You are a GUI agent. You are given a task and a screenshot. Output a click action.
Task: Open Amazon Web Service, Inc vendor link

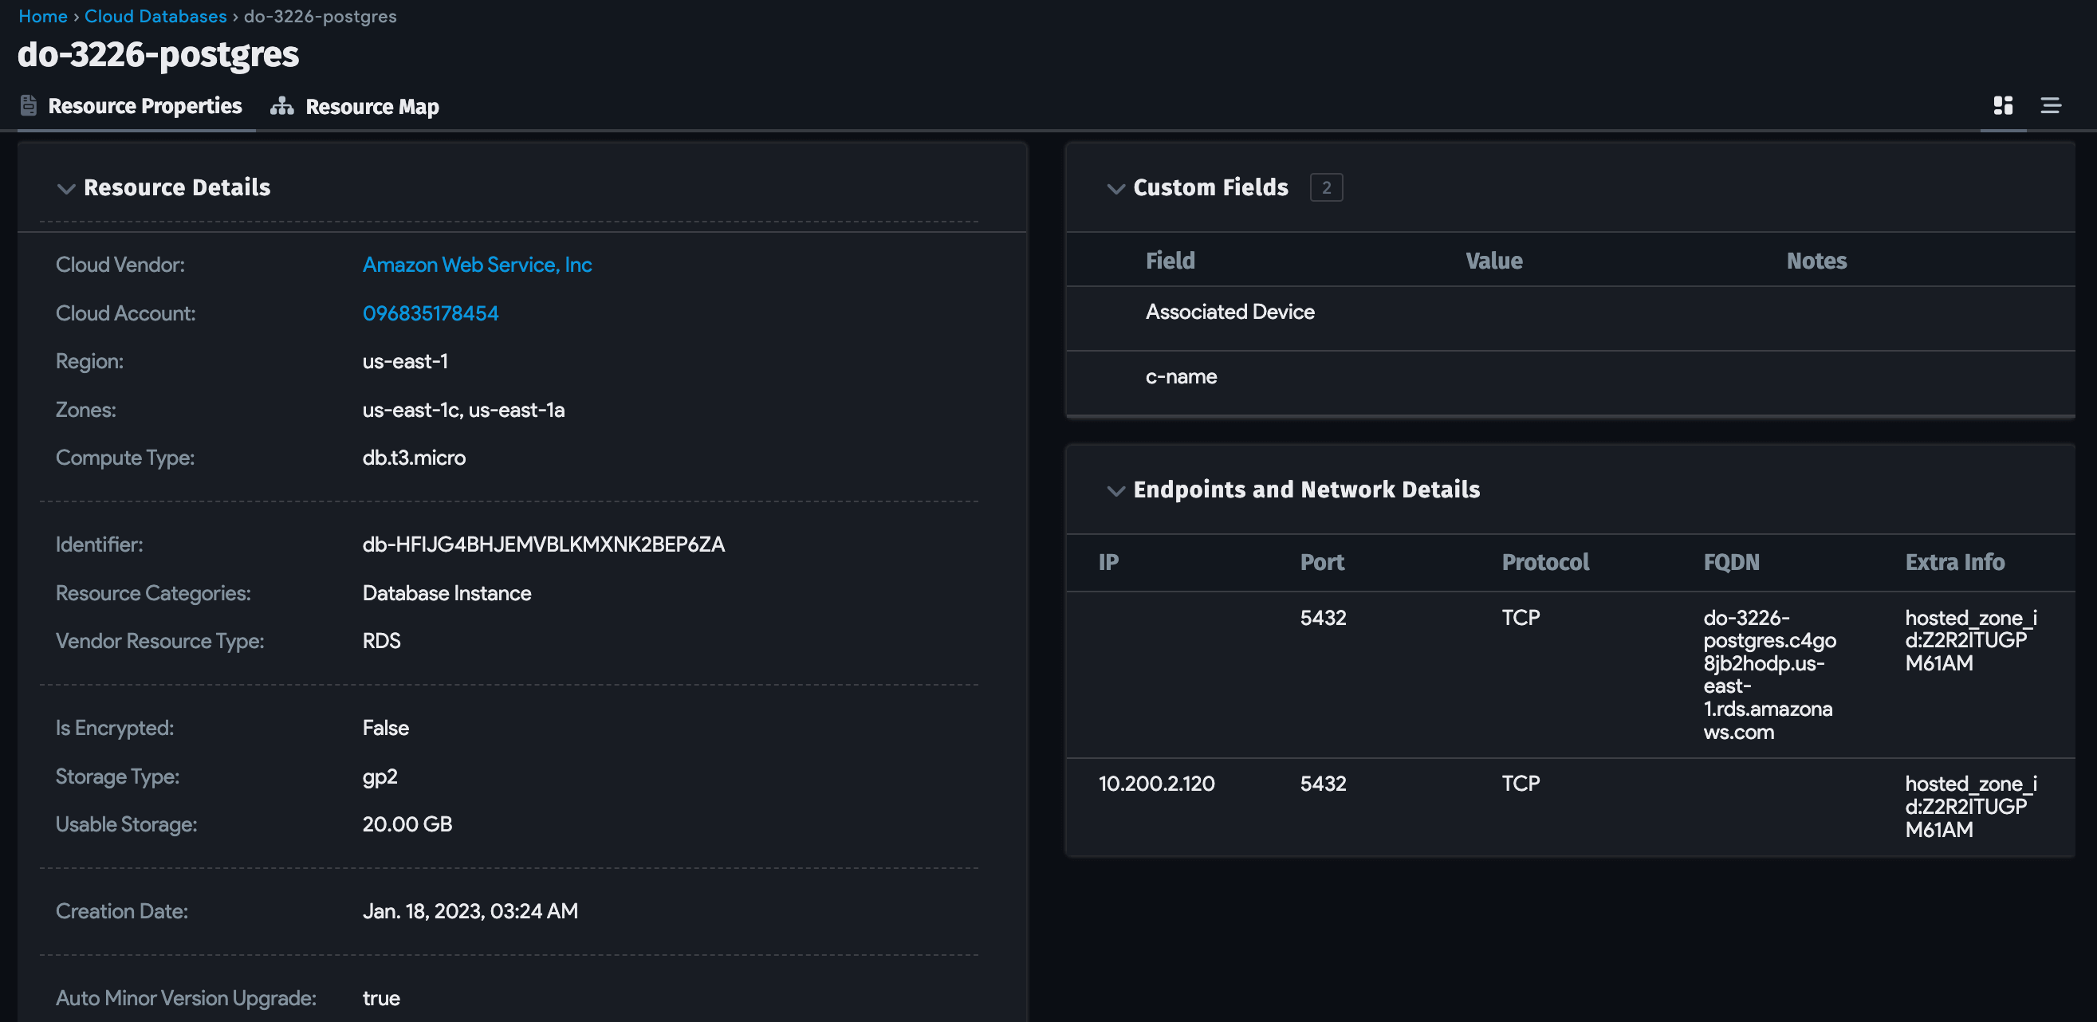(476, 265)
